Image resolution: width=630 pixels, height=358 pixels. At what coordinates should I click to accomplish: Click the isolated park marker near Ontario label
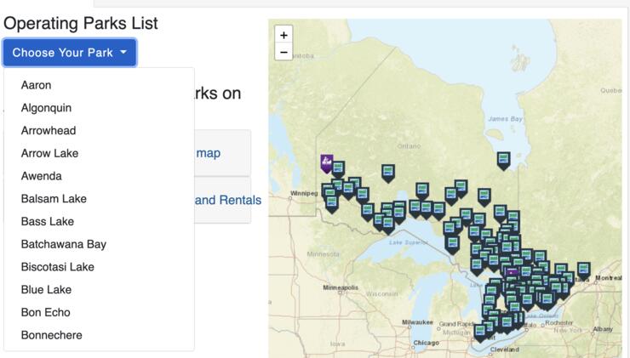tap(388, 172)
